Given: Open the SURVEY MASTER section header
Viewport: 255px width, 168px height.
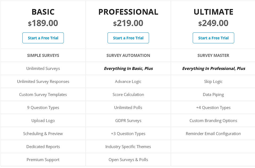Looking at the screenshot, I should coord(213,55).
